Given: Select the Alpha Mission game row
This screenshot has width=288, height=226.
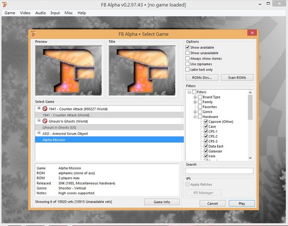Looking at the screenshot, I should pos(109,140).
